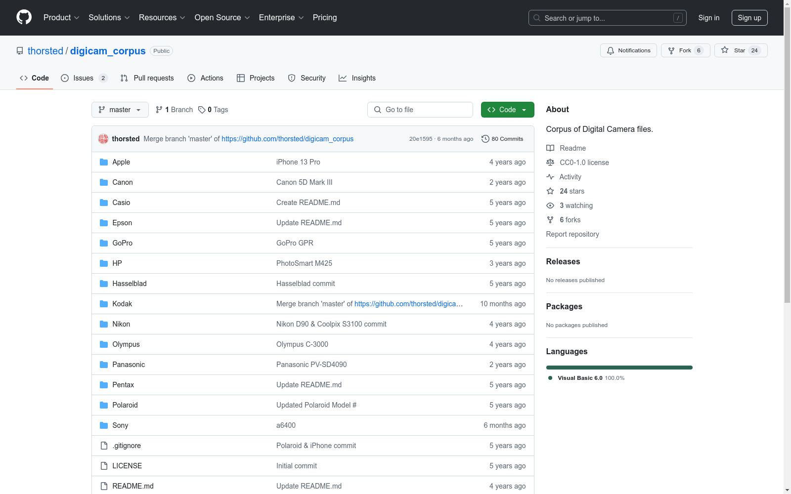Click the Go to file search field

click(420, 110)
